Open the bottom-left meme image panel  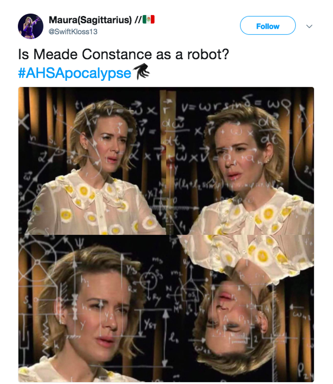(x=92, y=308)
